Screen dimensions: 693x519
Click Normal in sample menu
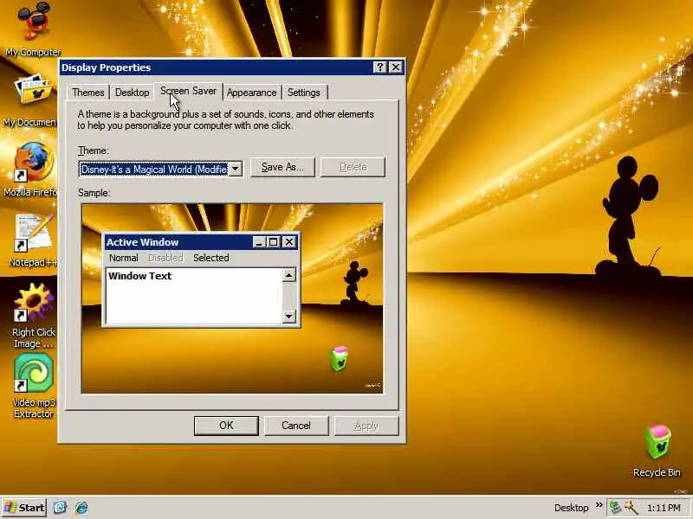pos(123,258)
